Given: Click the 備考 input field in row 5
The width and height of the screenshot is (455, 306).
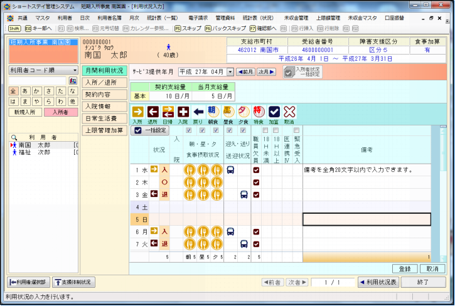Looking at the screenshot, I should pos(367,219).
